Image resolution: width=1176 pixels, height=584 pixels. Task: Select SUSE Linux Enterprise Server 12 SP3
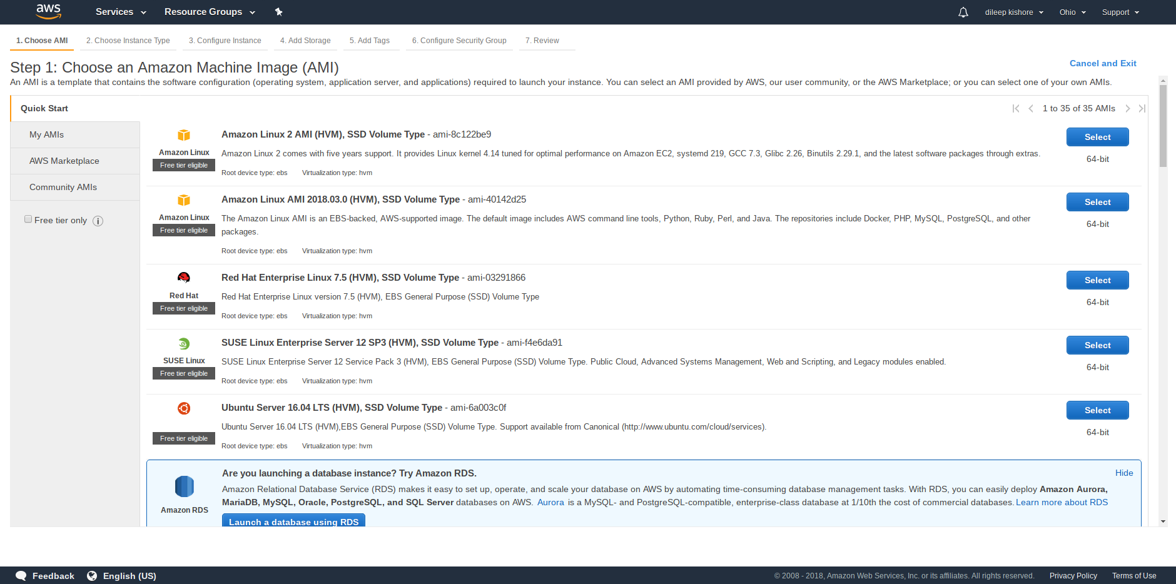[1097, 345]
